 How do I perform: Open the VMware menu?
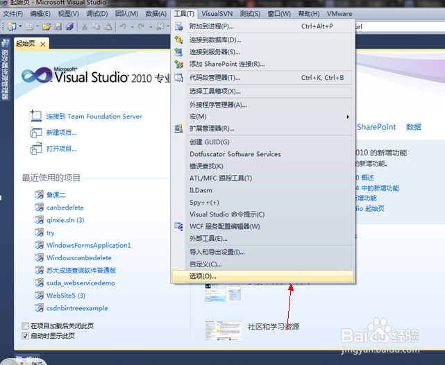(339, 14)
